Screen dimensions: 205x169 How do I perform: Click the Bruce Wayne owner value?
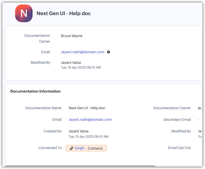tap(72, 36)
